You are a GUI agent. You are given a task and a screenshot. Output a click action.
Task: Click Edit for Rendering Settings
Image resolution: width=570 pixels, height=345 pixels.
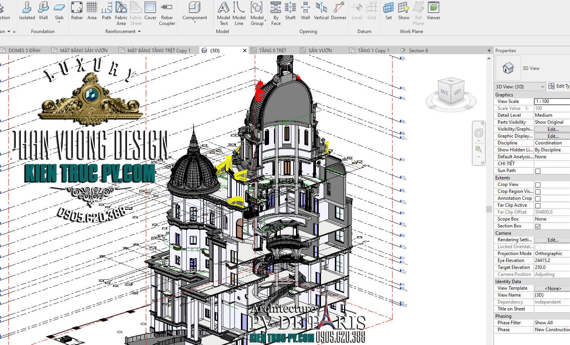point(553,240)
